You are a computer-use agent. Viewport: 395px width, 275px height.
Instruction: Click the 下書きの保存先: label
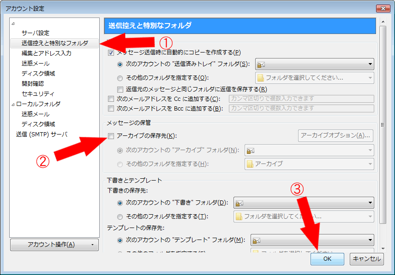tap(127, 191)
